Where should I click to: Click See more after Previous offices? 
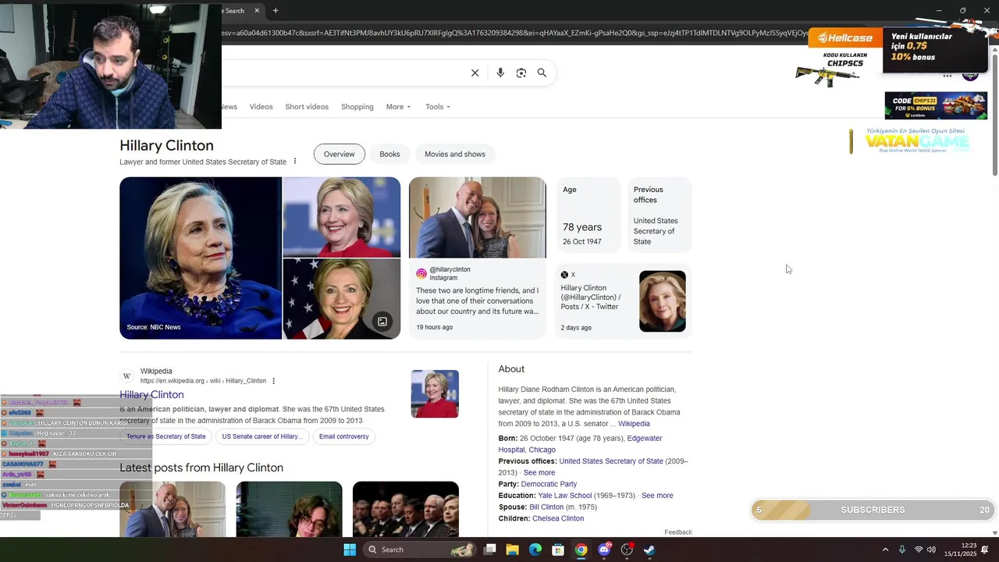click(539, 473)
